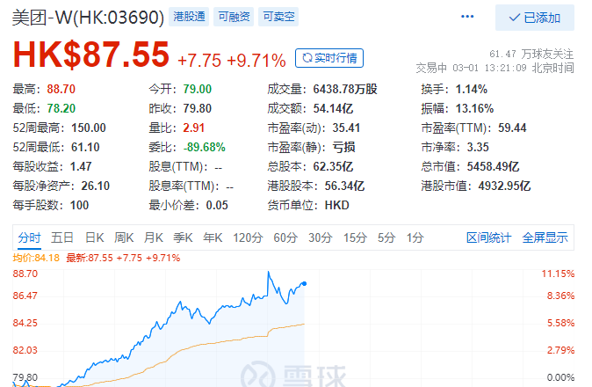
Task: Switch to the 30分 chart tab
Action: click(x=321, y=237)
